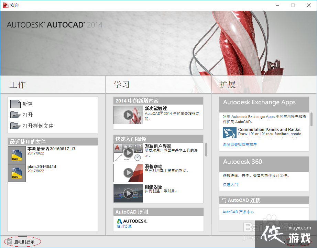317x248 pixels.
Task: Click the AUTODESK 培训资源 logo banner
Action: coord(134,222)
